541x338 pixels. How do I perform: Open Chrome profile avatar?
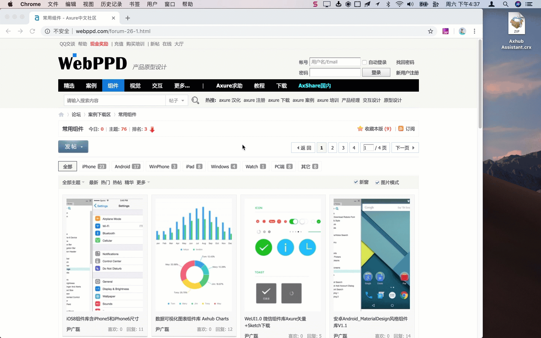tap(462, 31)
